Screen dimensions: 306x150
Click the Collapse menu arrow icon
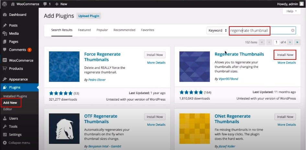tap(5, 143)
